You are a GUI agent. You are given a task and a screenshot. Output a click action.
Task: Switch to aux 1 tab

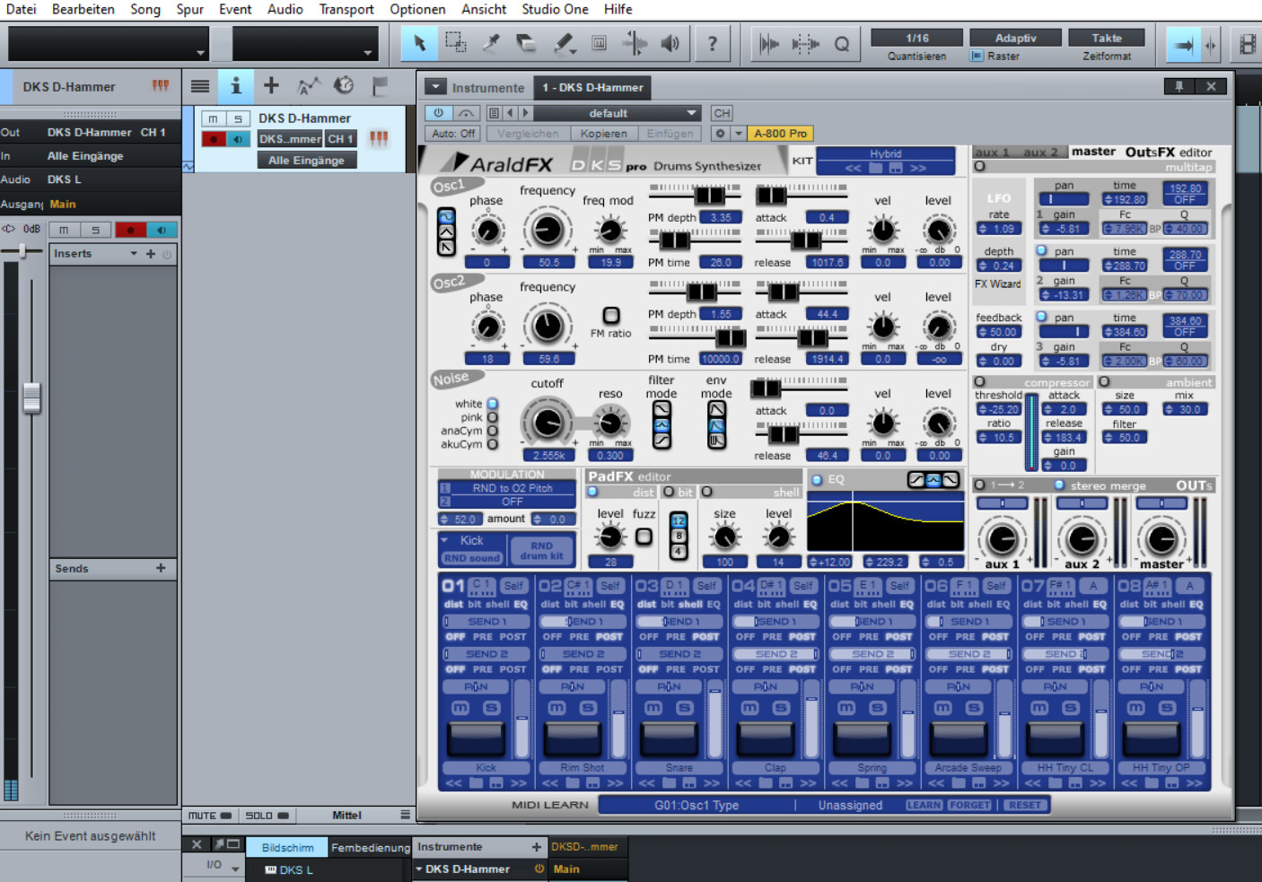(993, 152)
